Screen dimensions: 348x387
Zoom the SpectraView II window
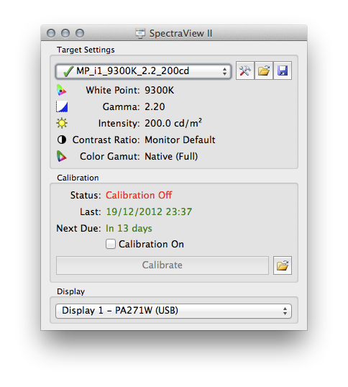pos(80,33)
